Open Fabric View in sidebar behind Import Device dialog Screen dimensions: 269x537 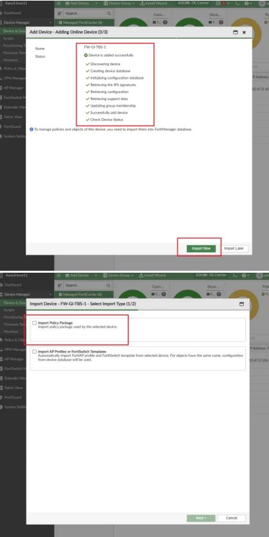pyautogui.click(x=14, y=388)
